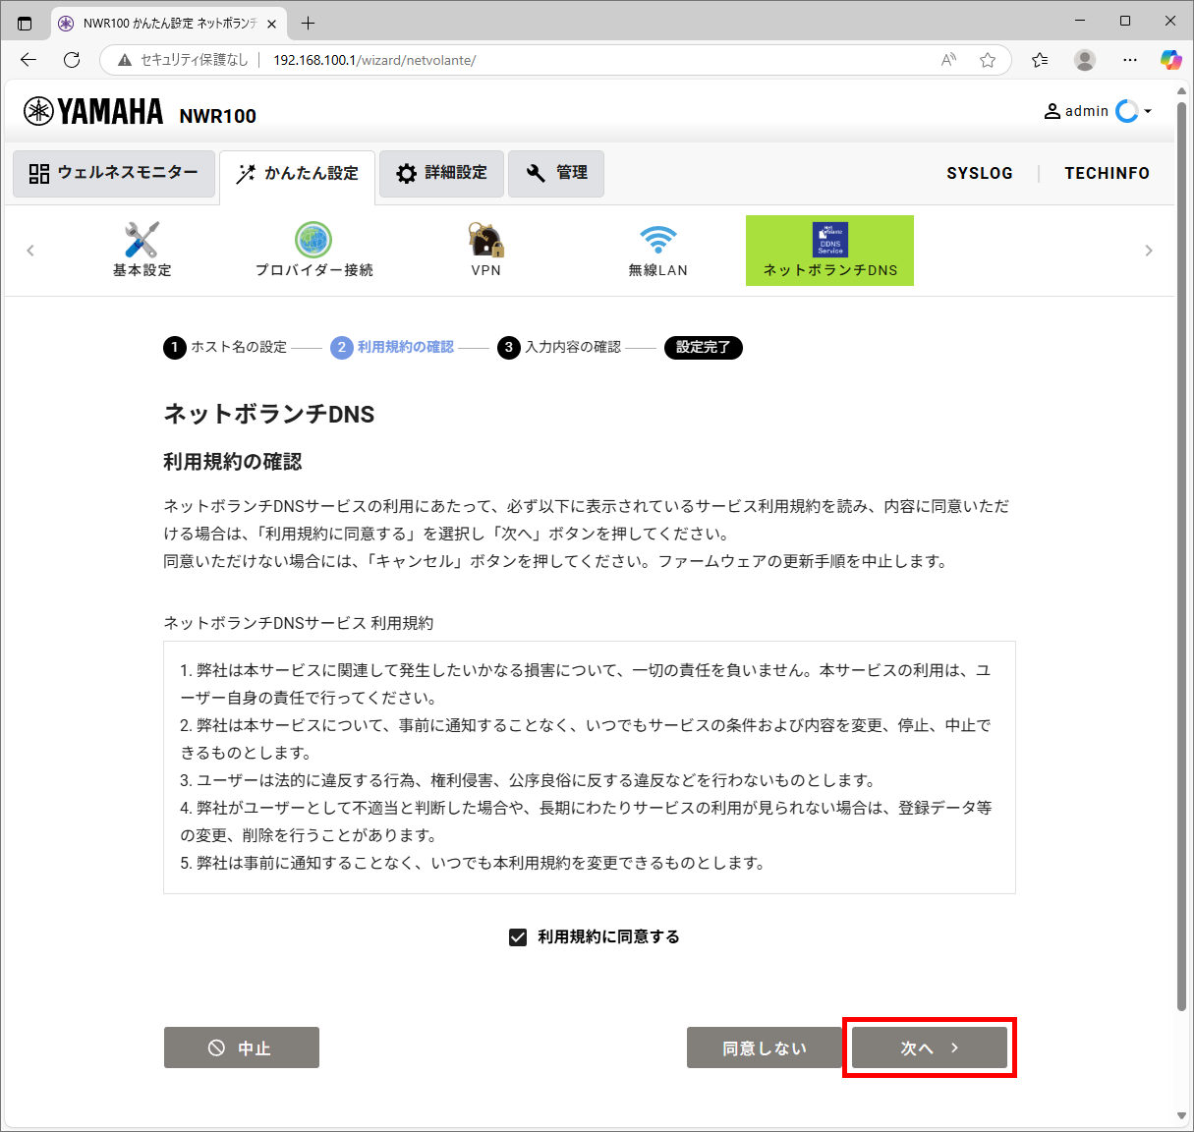
Task: Open the 無線LAN Wi-Fi icon
Action: click(657, 240)
